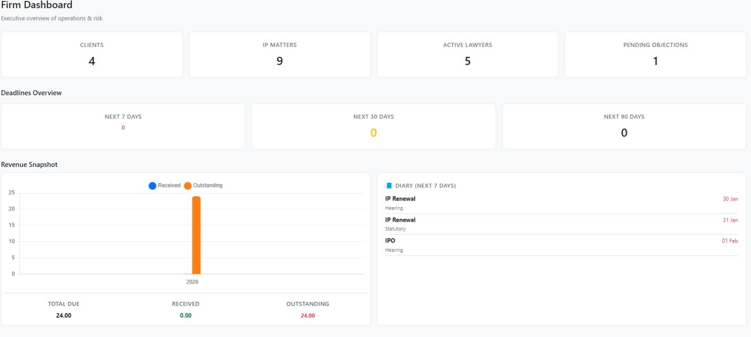
Task: Select the Next 90 Days deadline card
Action: (x=624, y=126)
